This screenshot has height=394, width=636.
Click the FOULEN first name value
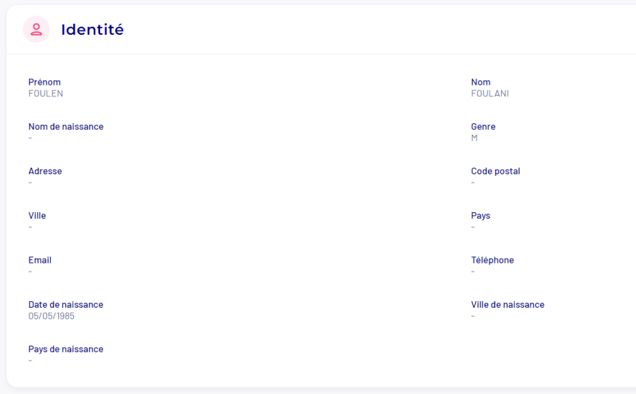click(46, 93)
